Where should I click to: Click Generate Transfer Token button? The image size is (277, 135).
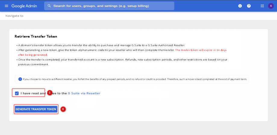pos(36,109)
